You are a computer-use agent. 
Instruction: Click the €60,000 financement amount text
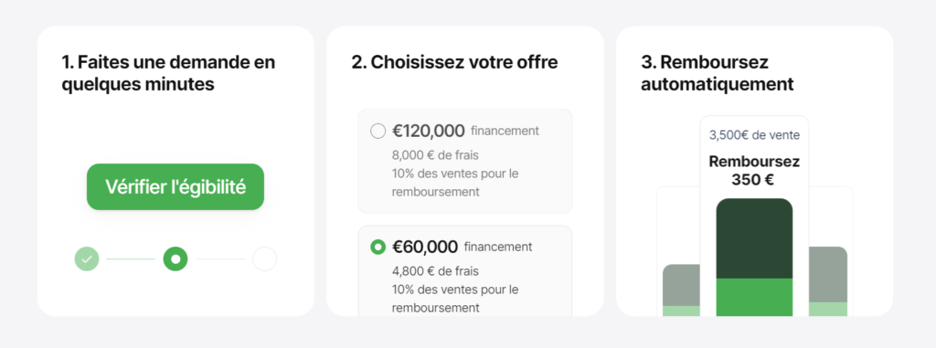click(462, 247)
